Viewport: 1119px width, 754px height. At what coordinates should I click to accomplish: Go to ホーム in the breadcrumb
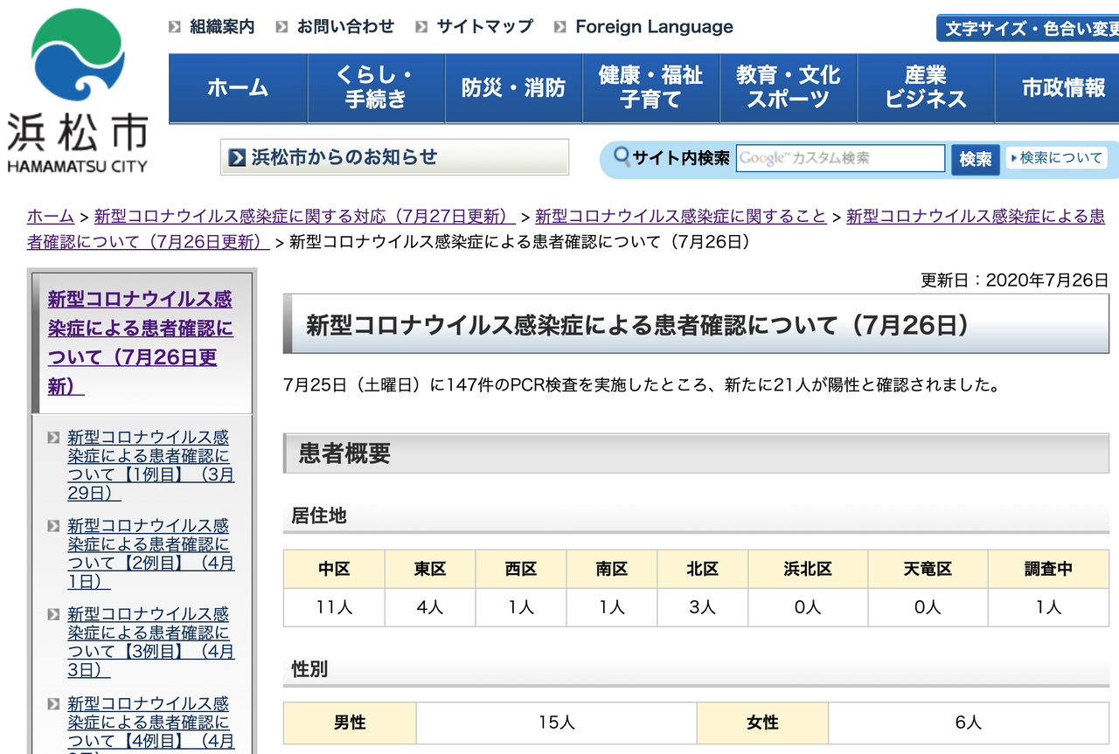(51, 217)
